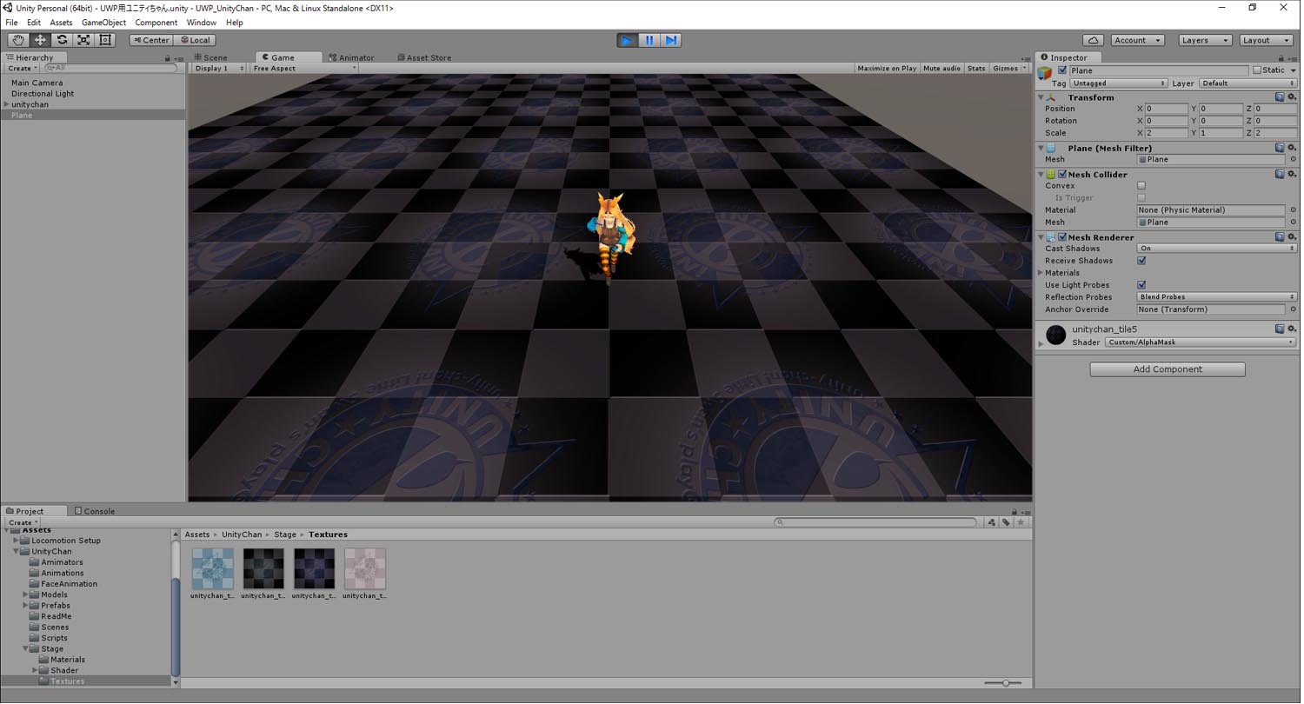This screenshot has width=1304, height=704.
Task: Select the Move tool in toolbar
Action: point(40,40)
